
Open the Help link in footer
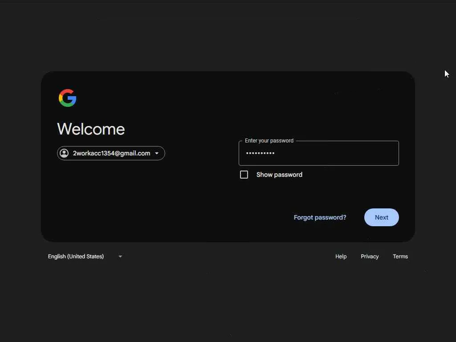(341, 256)
